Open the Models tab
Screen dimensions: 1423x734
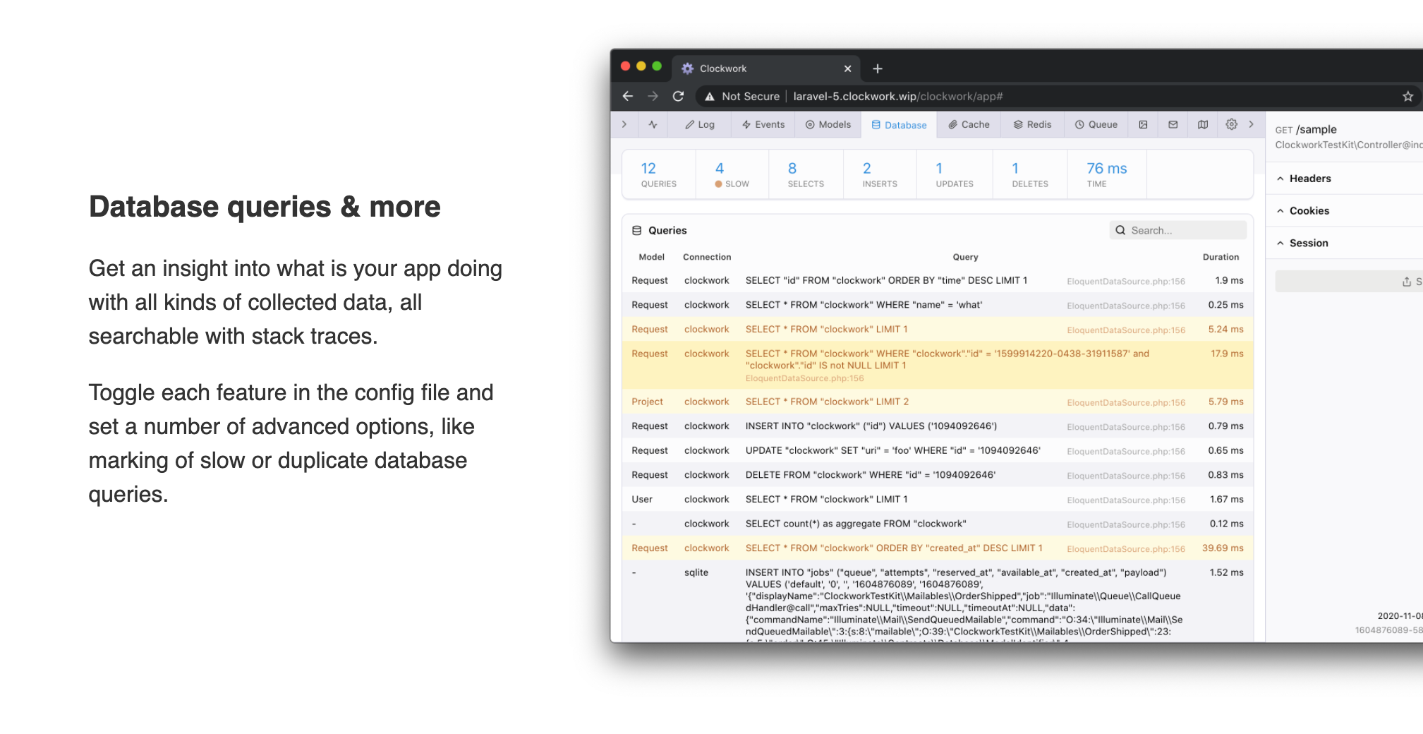(x=828, y=124)
